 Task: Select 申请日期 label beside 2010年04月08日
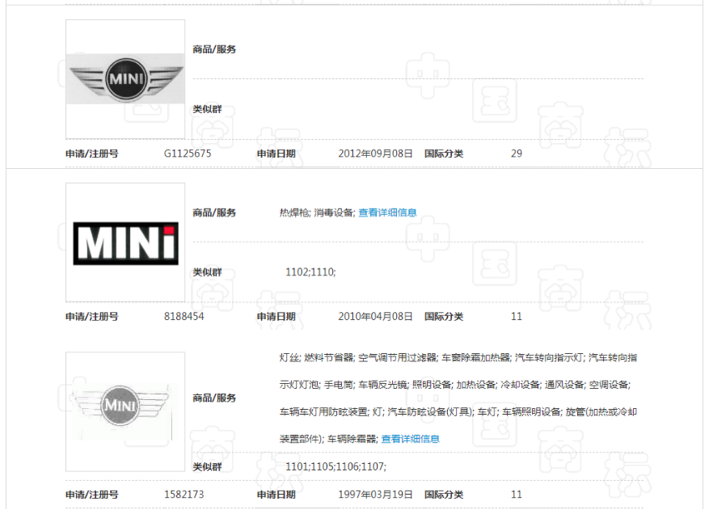[276, 317]
